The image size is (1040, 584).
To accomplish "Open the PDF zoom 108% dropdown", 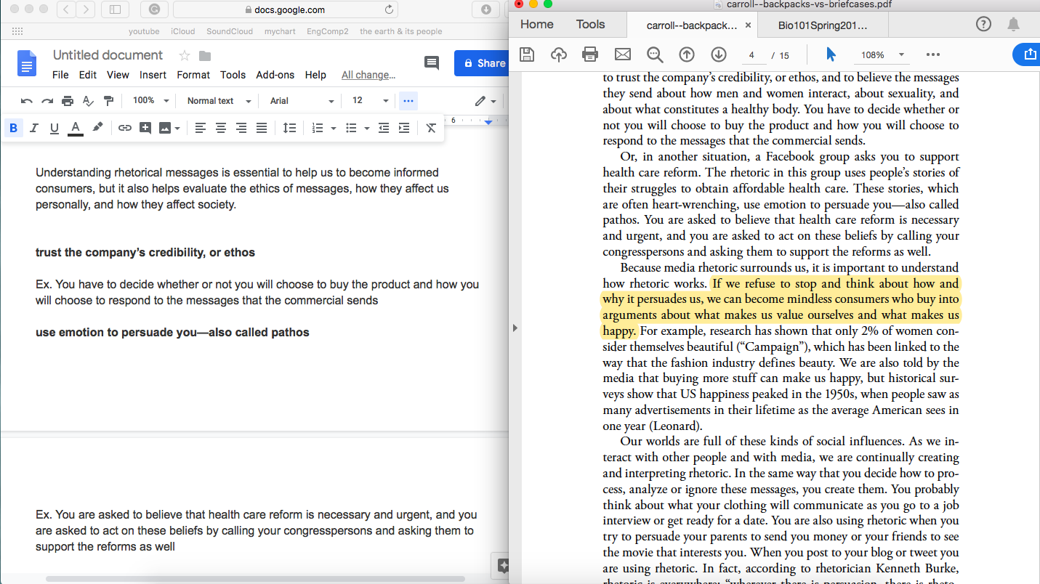I will 883,55.
